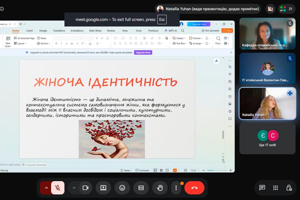The image size is (300, 200).
Task: Select the Кафедра слов'янської video tile
Action: click(267, 34)
